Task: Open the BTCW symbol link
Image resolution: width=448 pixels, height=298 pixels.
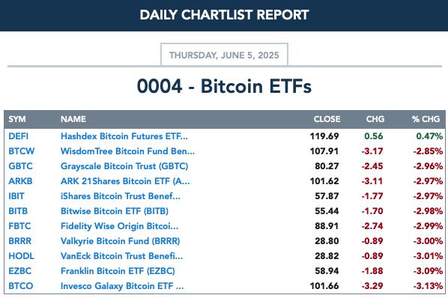Action: coord(22,151)
